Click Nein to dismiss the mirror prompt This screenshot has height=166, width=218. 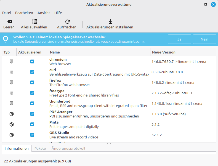point(204,39)
